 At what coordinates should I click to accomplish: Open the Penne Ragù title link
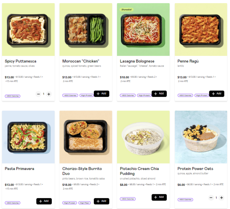pos(188,61)
